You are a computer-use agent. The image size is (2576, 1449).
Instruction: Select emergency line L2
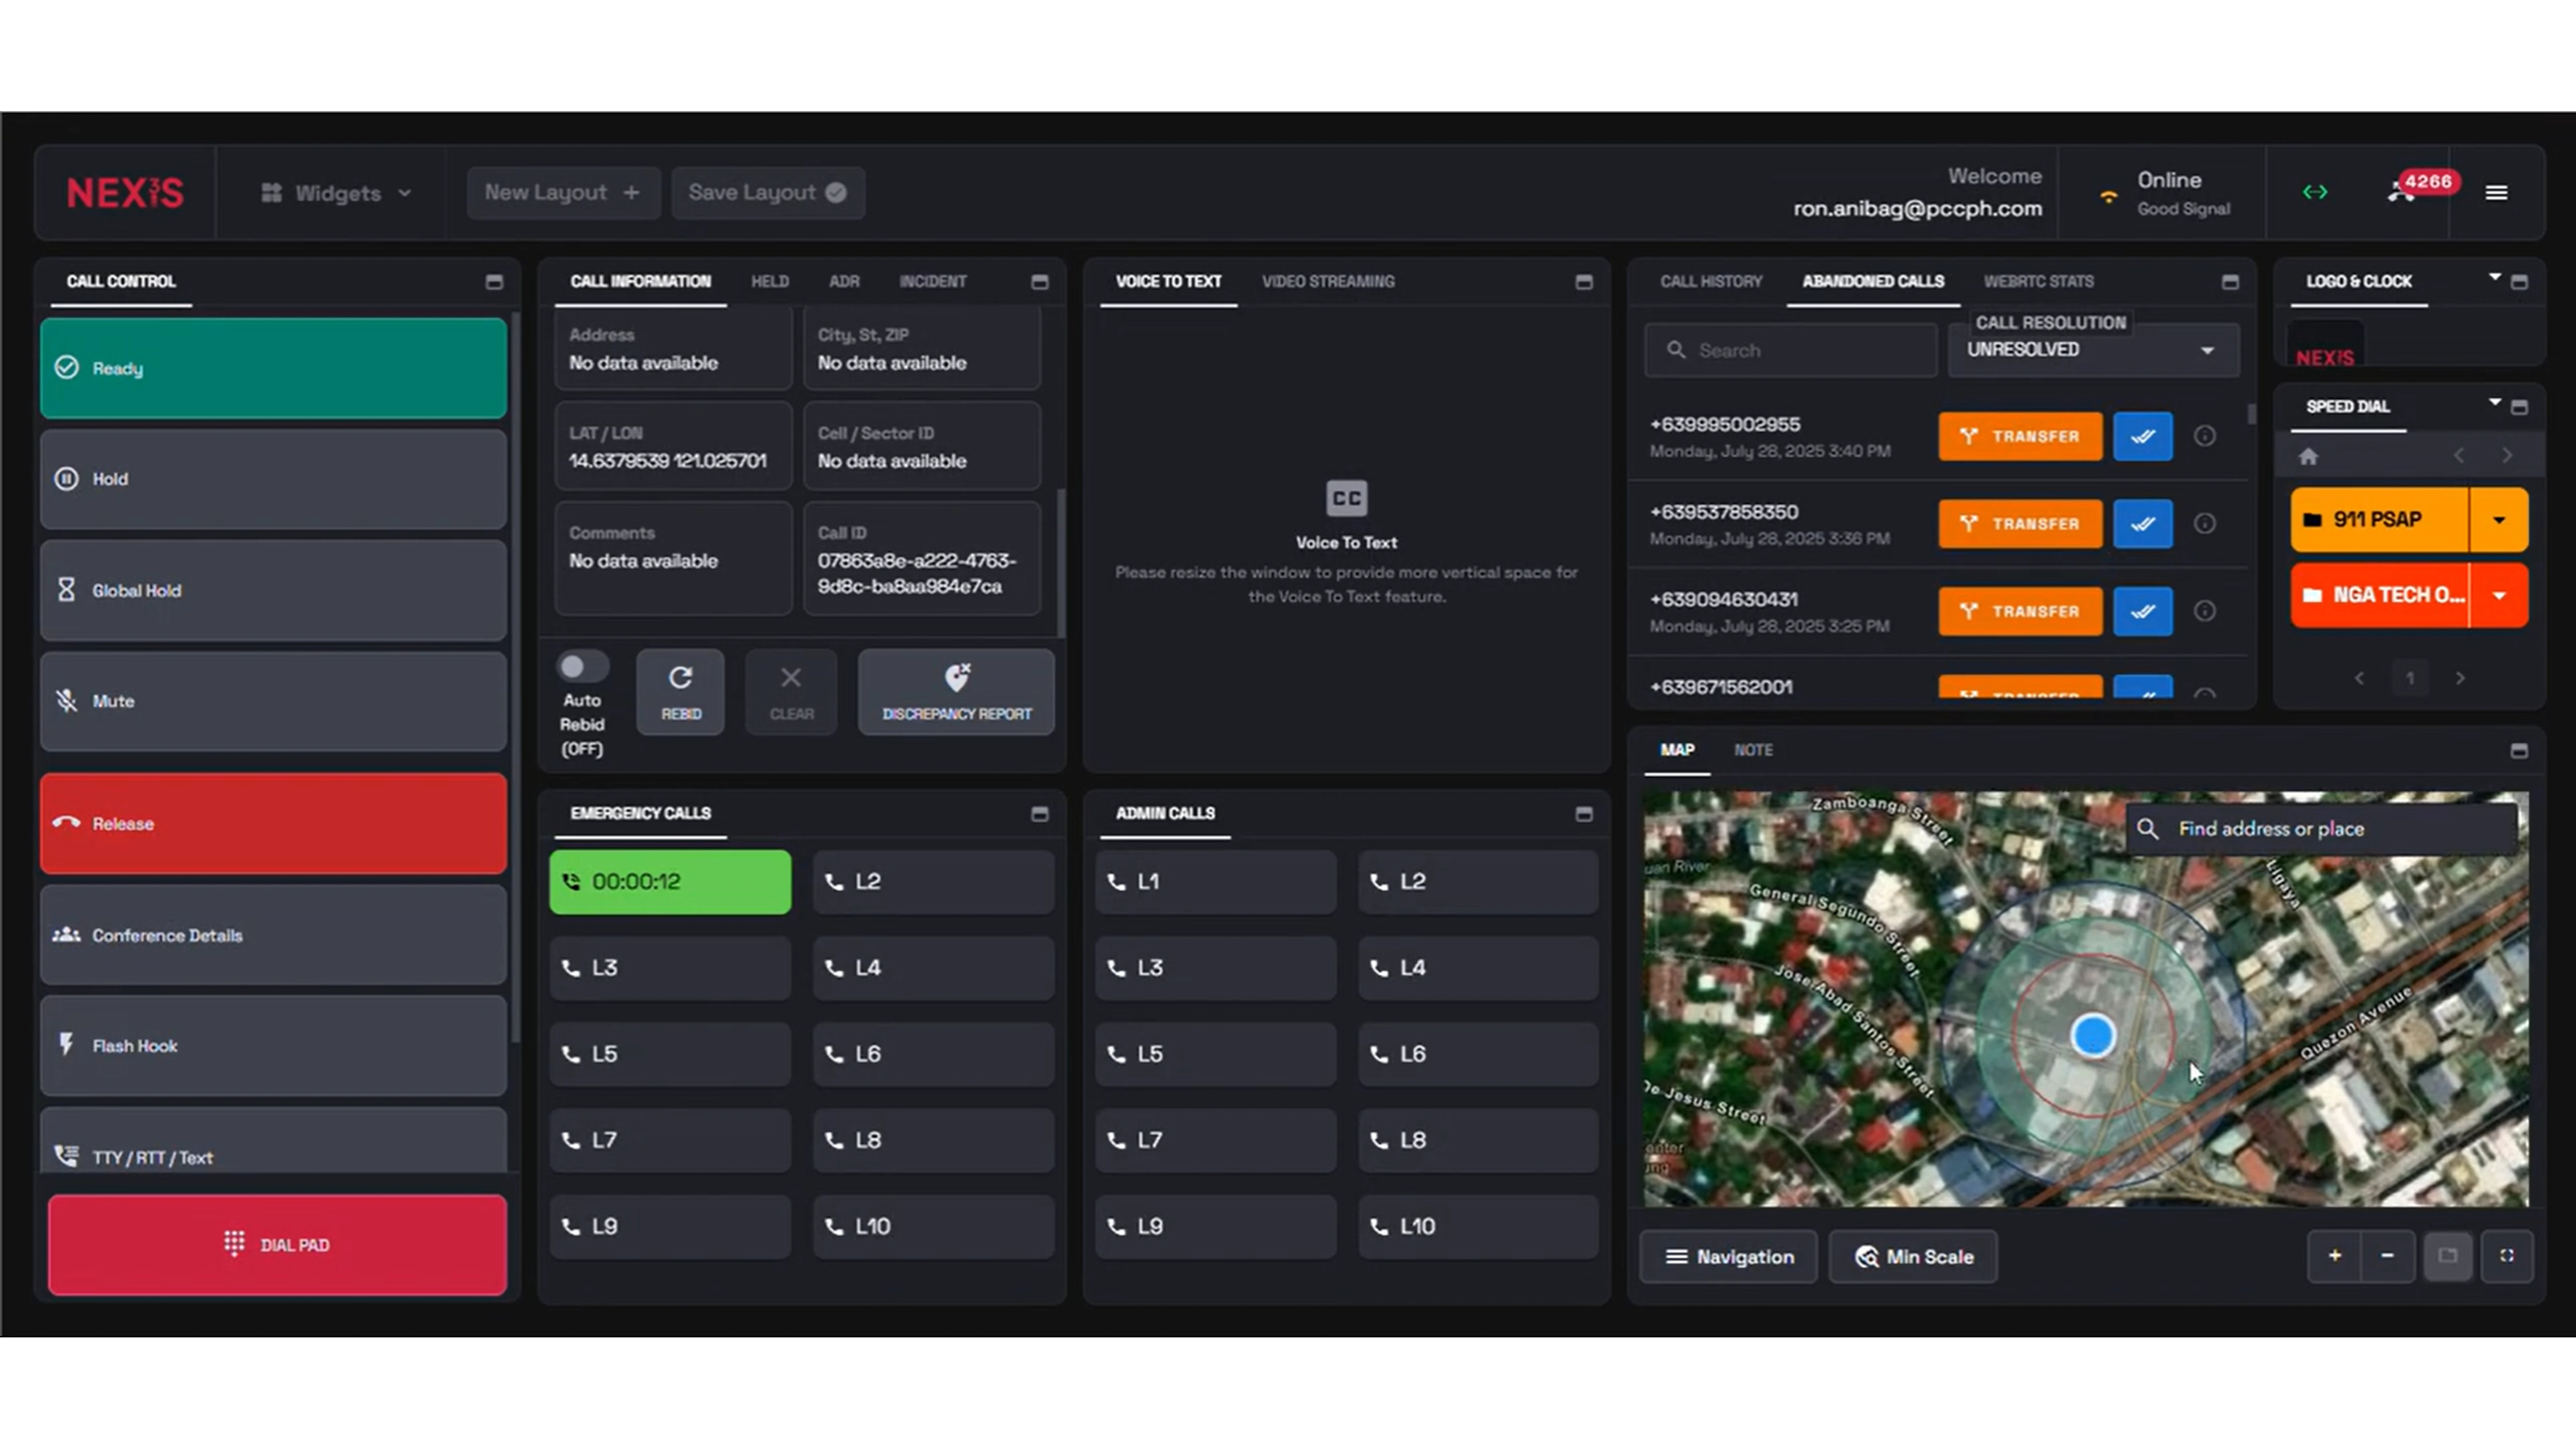pos(933,881)
